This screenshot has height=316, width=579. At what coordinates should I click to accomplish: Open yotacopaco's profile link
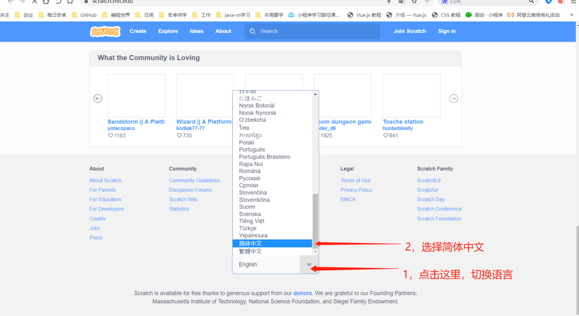[121, 128]
